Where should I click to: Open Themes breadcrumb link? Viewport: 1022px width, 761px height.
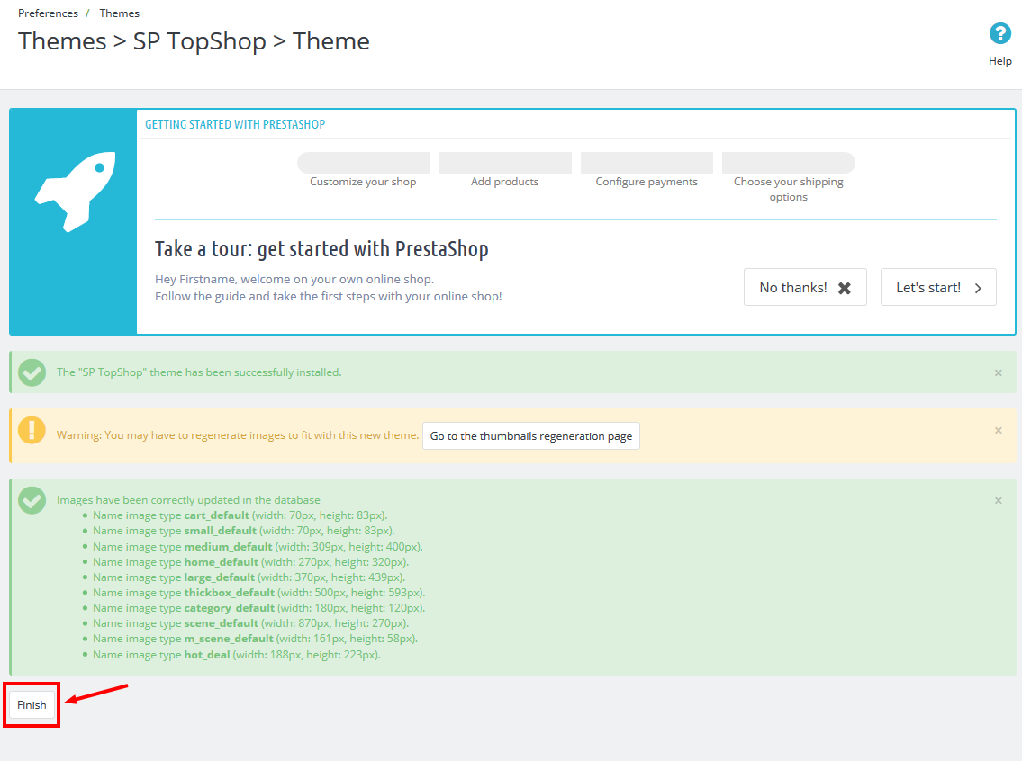pyautogui.click(x=119, y=13)
